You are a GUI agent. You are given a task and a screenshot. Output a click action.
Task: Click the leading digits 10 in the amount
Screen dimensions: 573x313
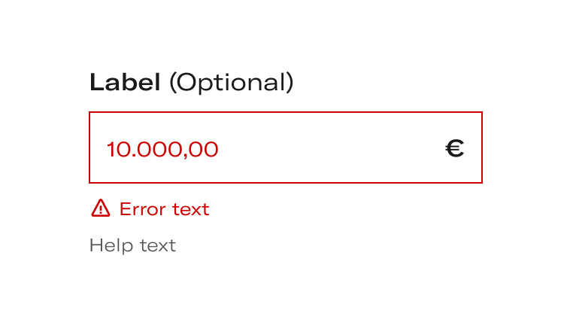point(118,150)
